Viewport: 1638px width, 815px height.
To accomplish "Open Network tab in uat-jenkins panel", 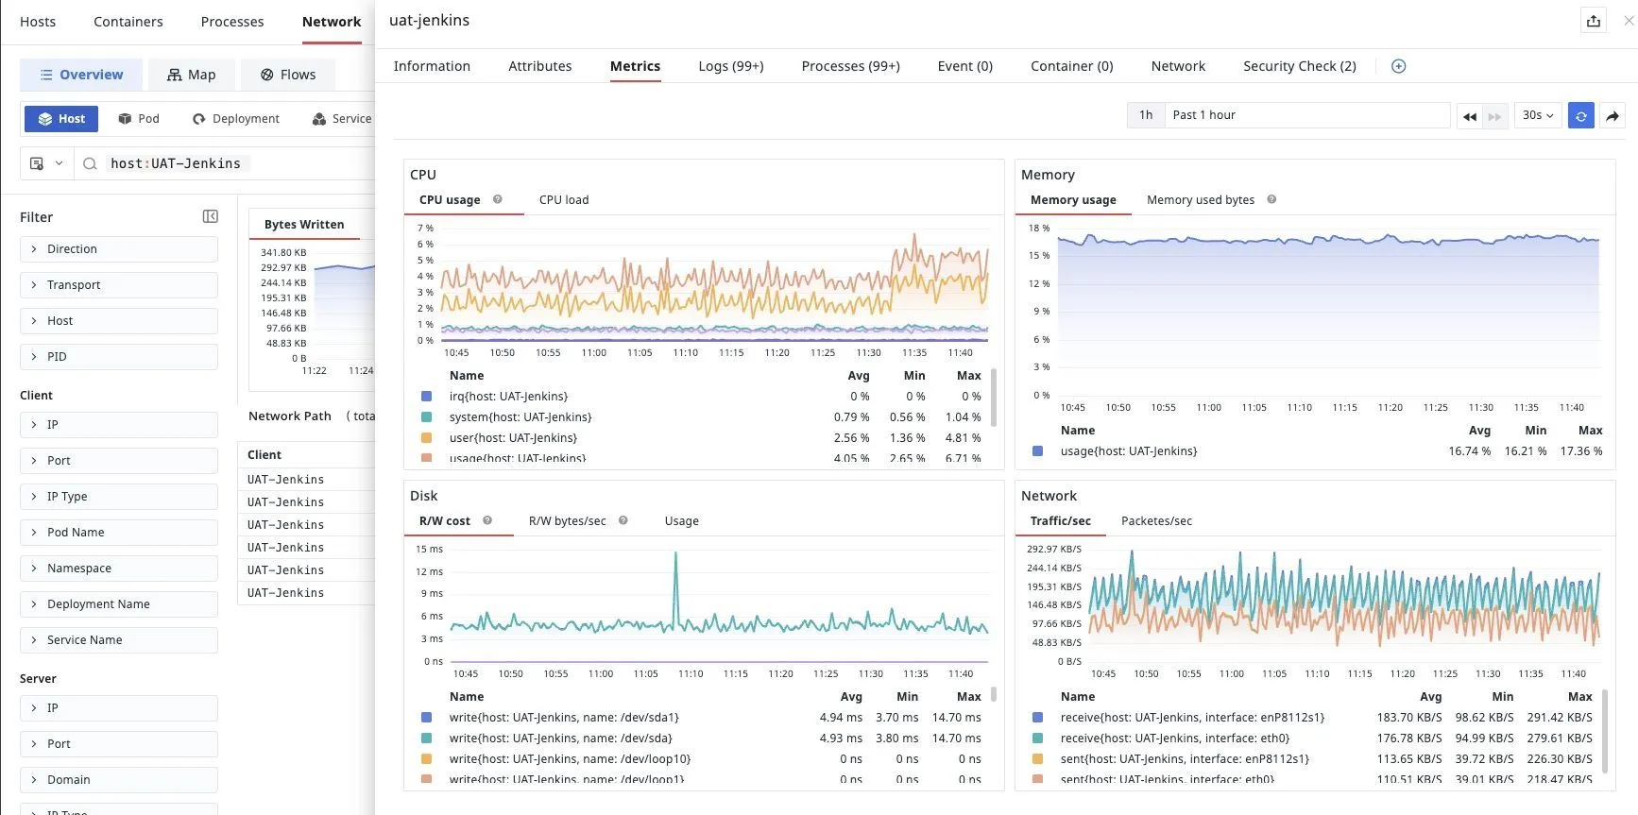I will pyautogui.click(x=1178, y=66).
